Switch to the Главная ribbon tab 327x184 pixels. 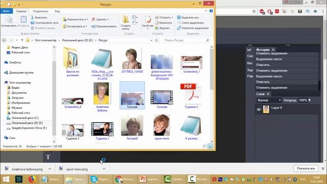coord(21,11)
